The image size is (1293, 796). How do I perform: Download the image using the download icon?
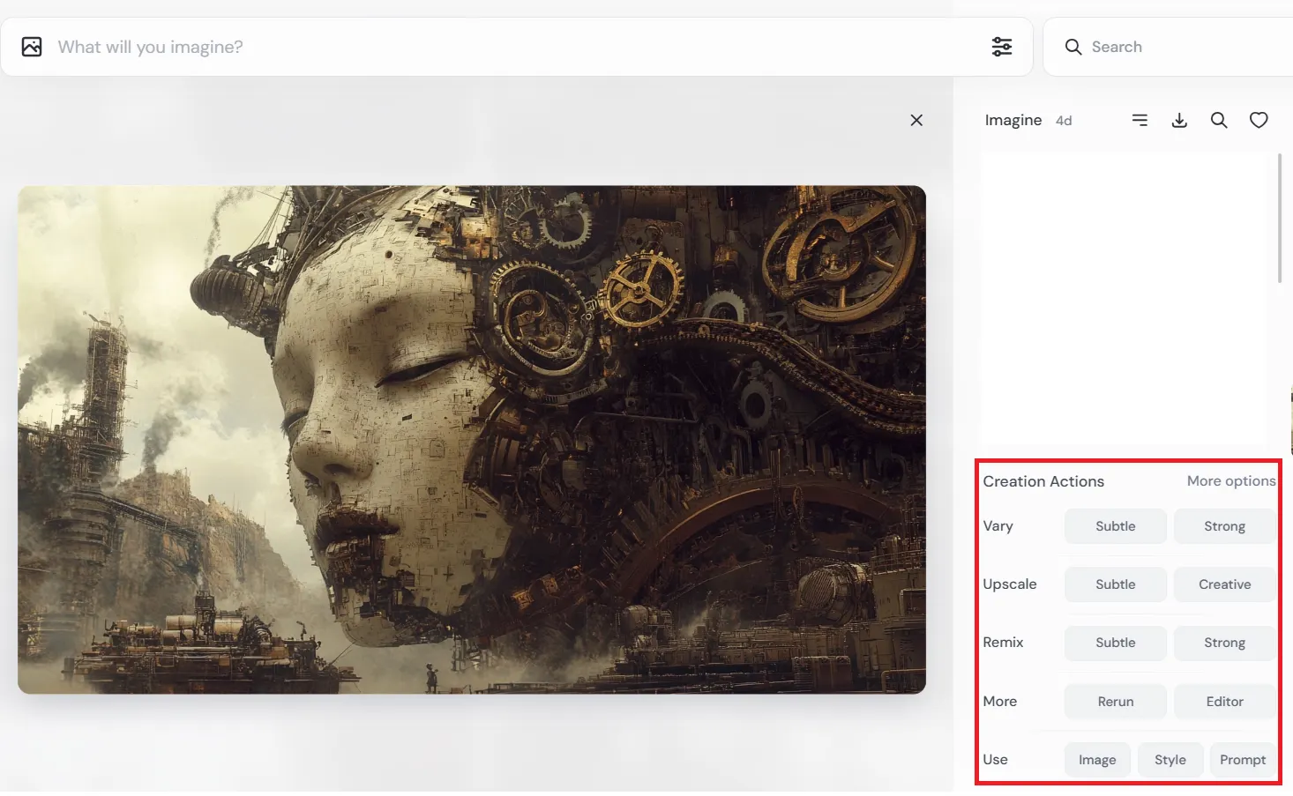coord(1179,120)
